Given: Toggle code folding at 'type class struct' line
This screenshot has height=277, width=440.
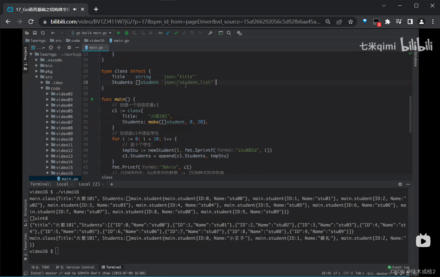Looking at the screenshot, I should coord(100,71).
